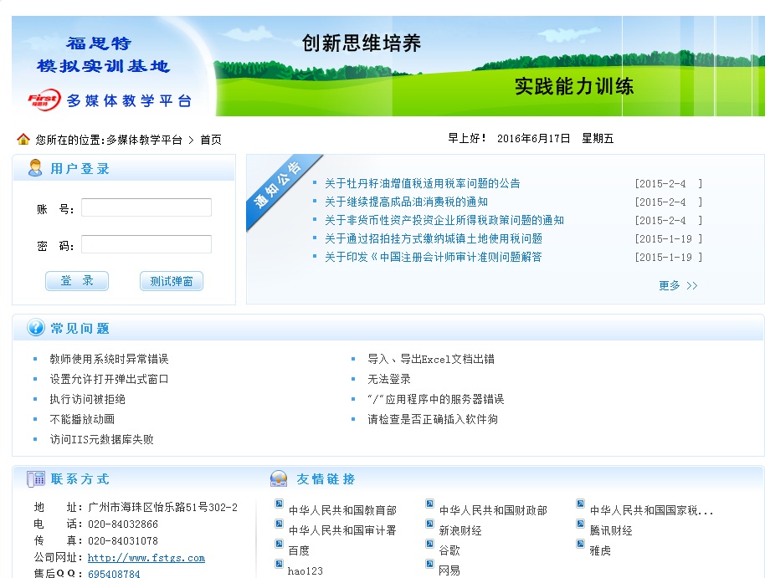Click the First logo in banner

pos(44,100)
